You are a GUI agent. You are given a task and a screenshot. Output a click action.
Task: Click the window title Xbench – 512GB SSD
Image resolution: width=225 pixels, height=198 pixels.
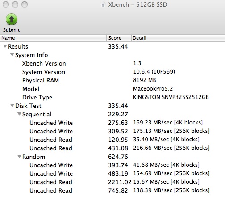[137, 4]
